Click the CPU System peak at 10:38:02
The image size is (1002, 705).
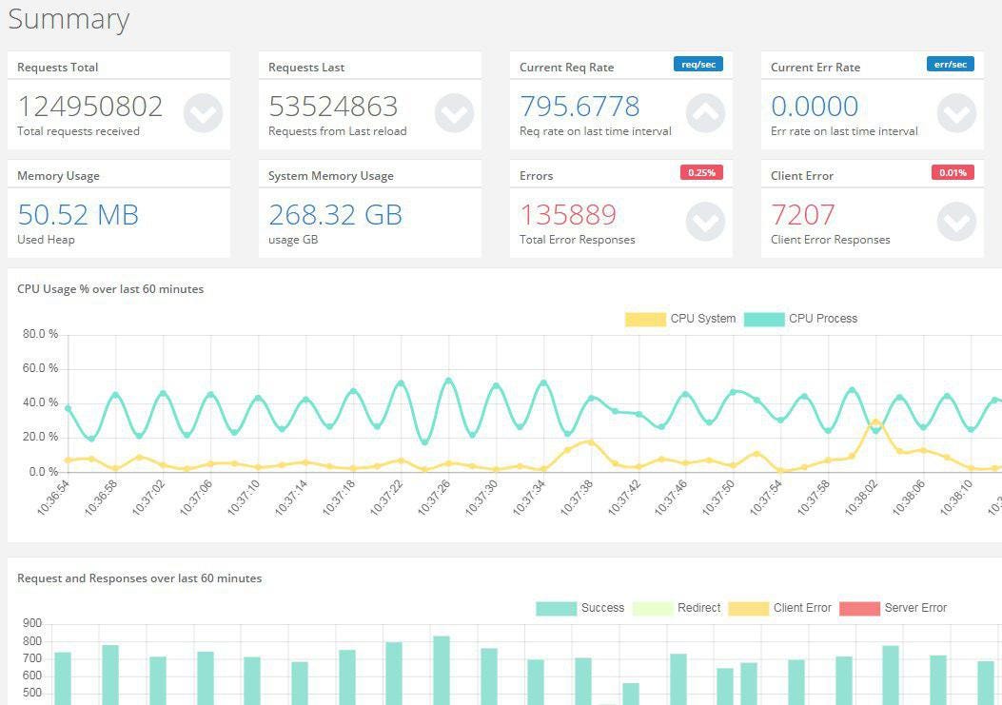875,421
